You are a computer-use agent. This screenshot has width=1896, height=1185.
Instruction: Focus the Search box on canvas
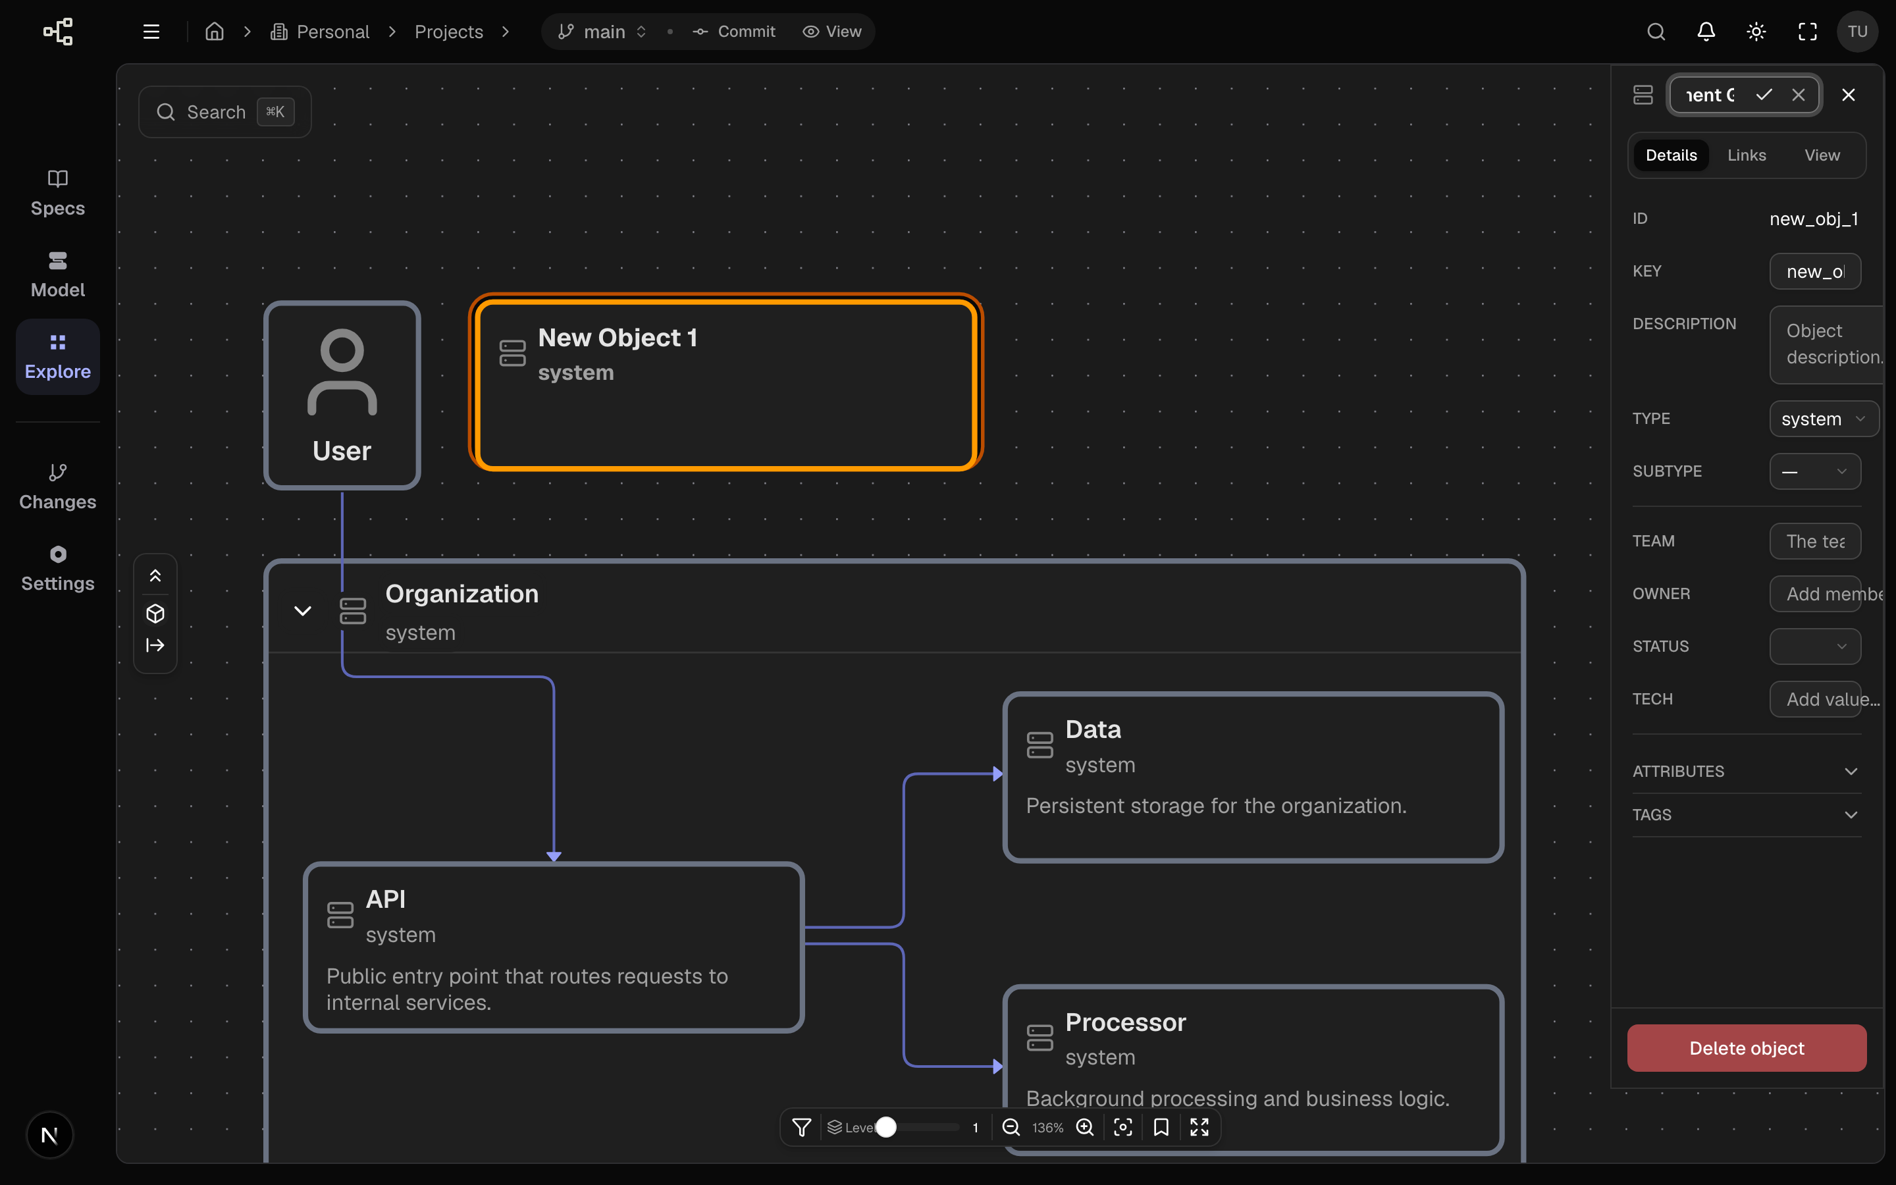(x=225, y=112)
